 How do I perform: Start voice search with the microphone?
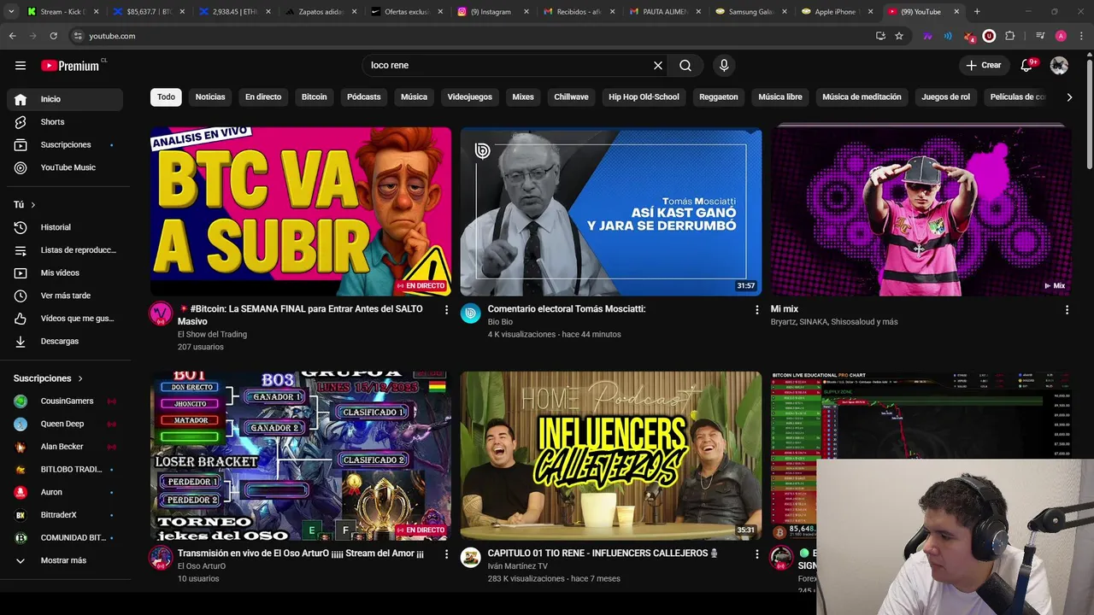tap(724, 66)
